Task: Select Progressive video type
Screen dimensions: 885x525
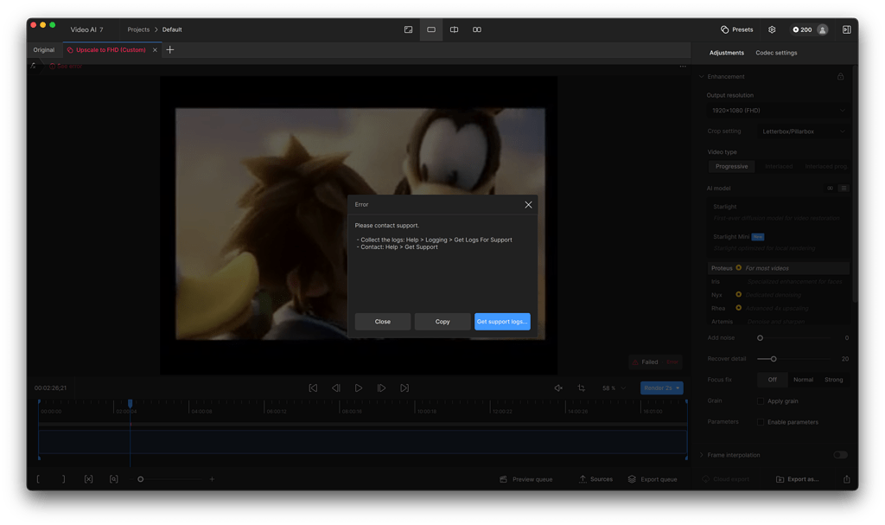Action: coord(731,167)
